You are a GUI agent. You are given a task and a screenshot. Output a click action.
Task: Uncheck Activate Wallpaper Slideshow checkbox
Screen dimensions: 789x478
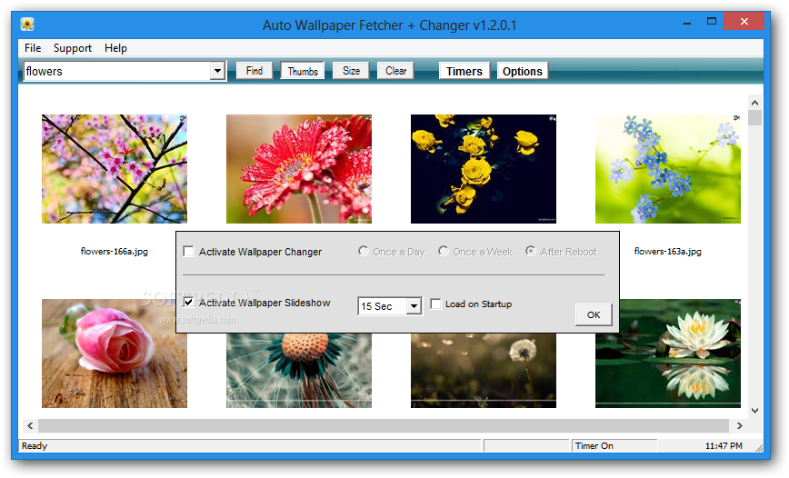pos(189,302)
